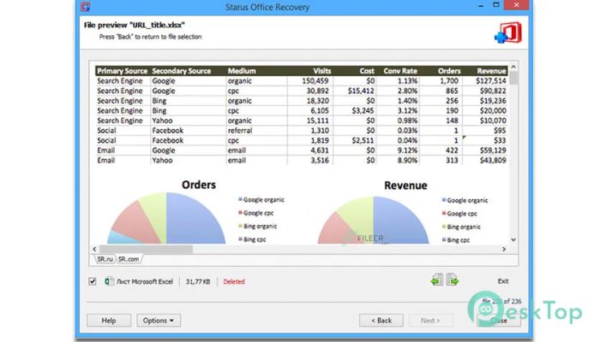This screenshot has height=342, width=600.
Task: Click the orders cell 422
Action: [x=452, y=150]
